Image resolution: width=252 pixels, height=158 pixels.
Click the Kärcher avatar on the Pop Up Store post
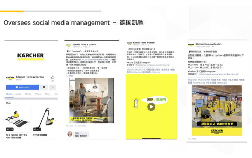pyautogui.click(x=191, y=45)
